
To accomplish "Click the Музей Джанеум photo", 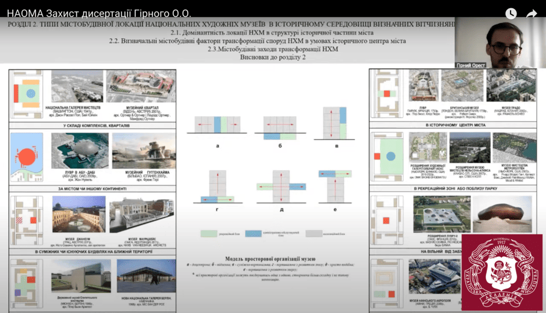I will [79, 214].
